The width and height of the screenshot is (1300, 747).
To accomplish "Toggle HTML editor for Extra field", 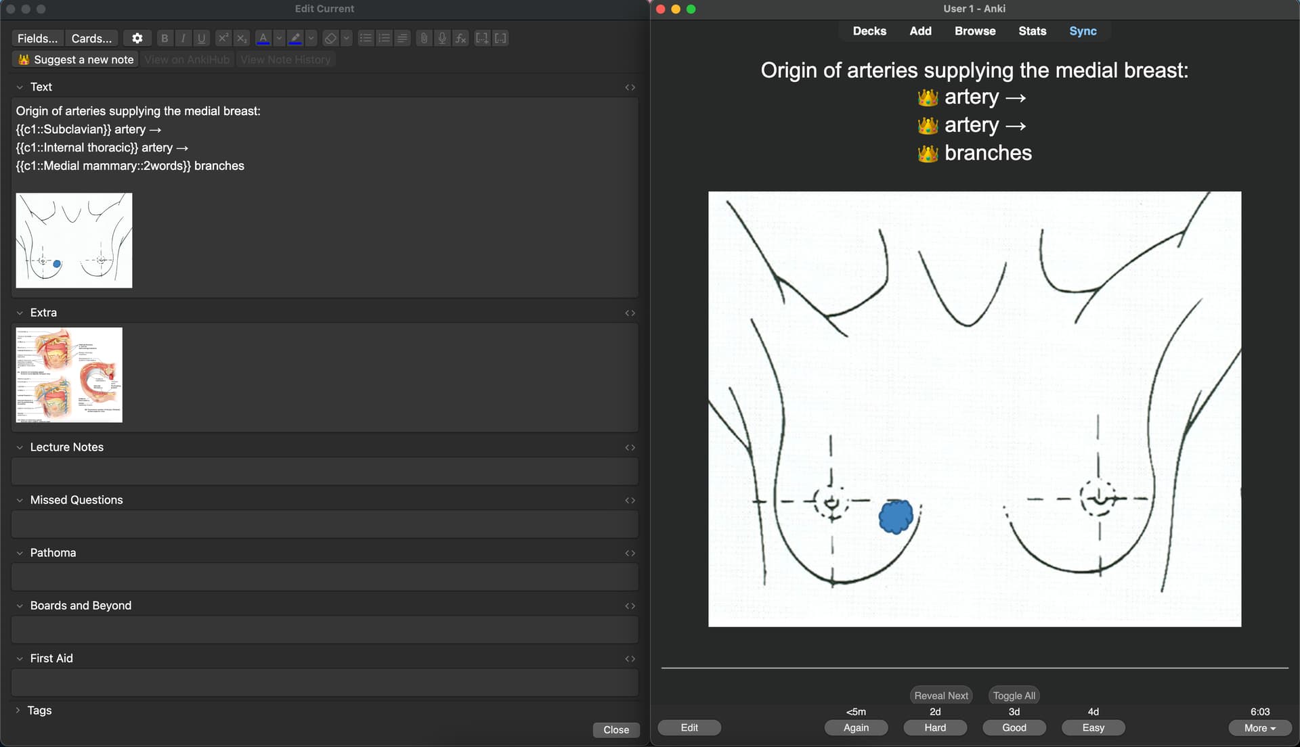I will [x=630, y=313].
